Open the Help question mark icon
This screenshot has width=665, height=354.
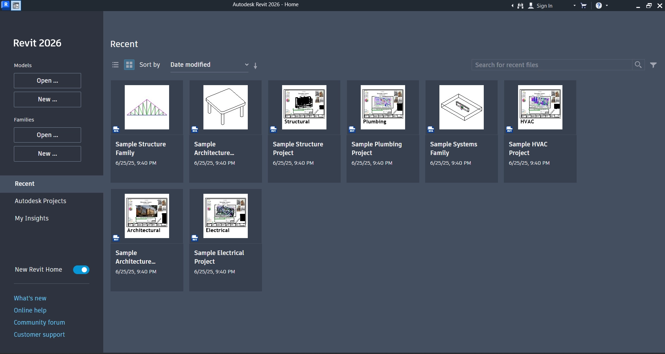pos(599,6)
